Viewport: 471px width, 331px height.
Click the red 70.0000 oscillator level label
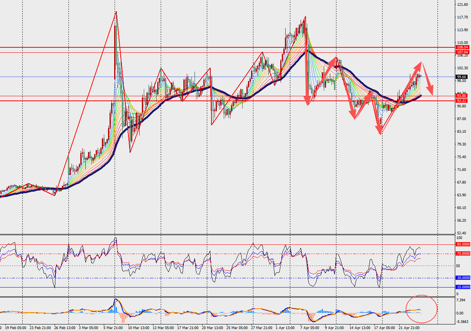(x=463, y=254)
